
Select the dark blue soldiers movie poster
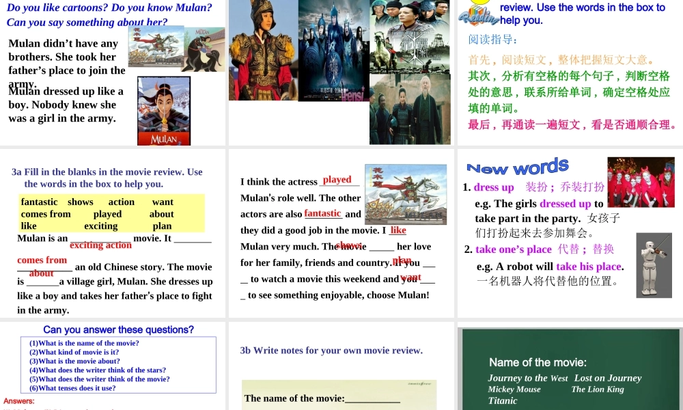[334, 51]
